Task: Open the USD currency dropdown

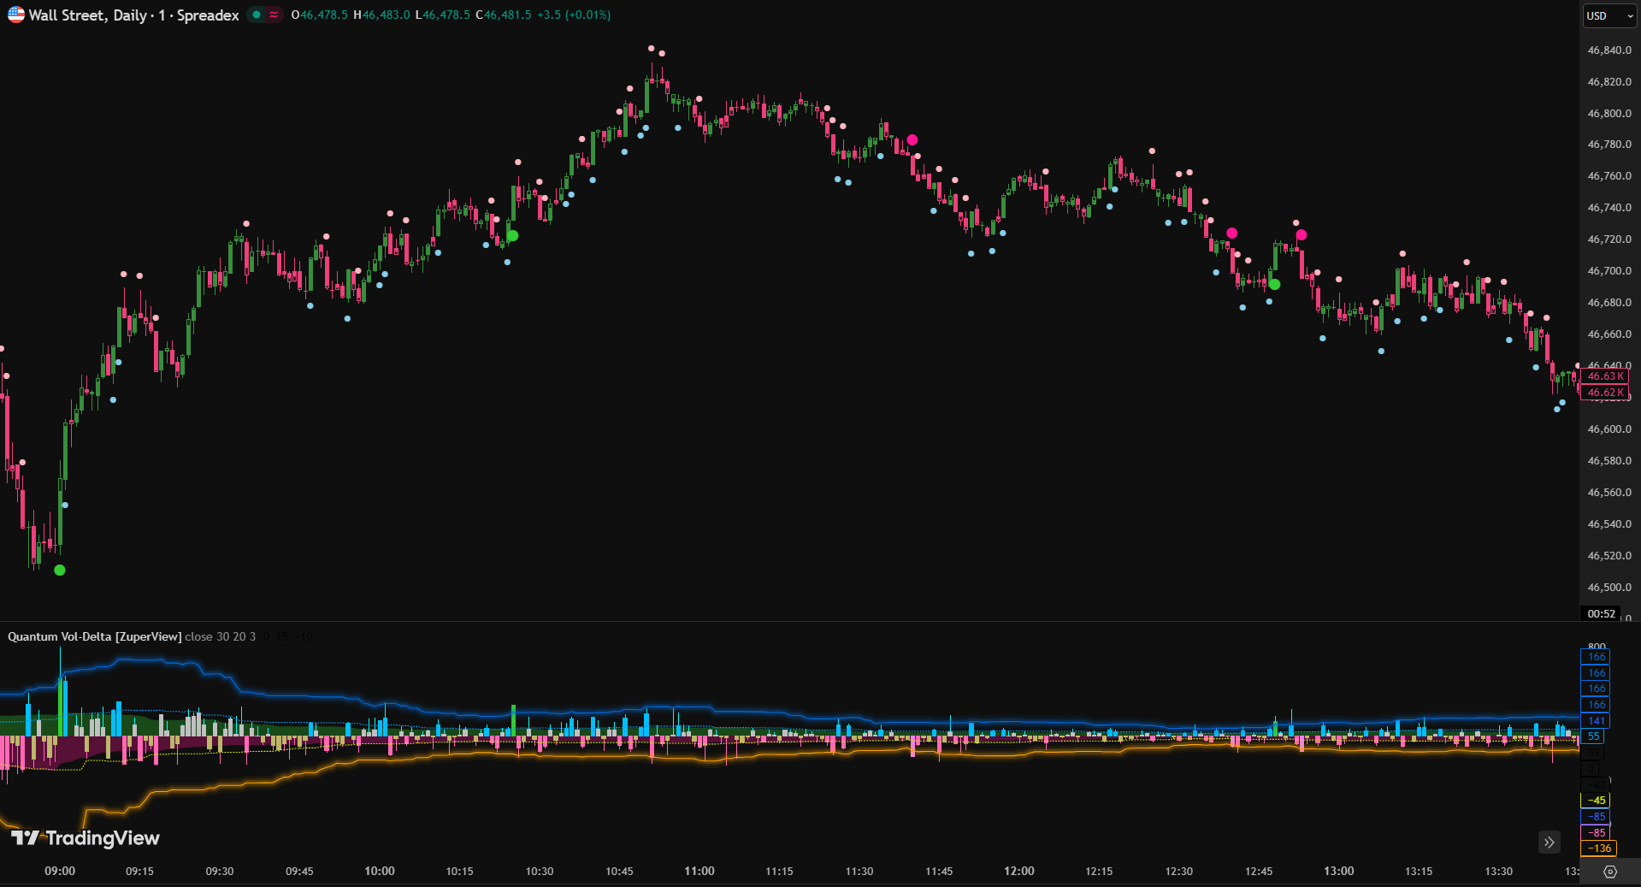Action: (x=1609, y=15)
